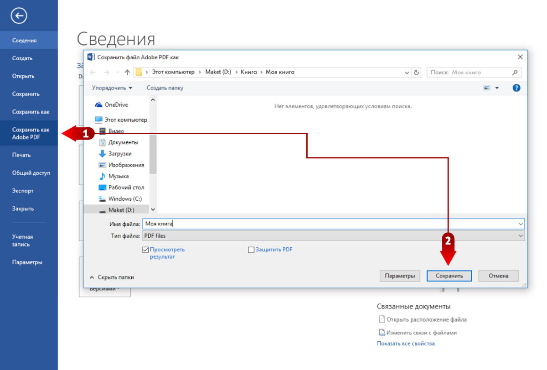This screenshot has width=547, height=370.
Task: Click Maket (D:) in address breadcrumb
Action: click(x=219, y=72)
